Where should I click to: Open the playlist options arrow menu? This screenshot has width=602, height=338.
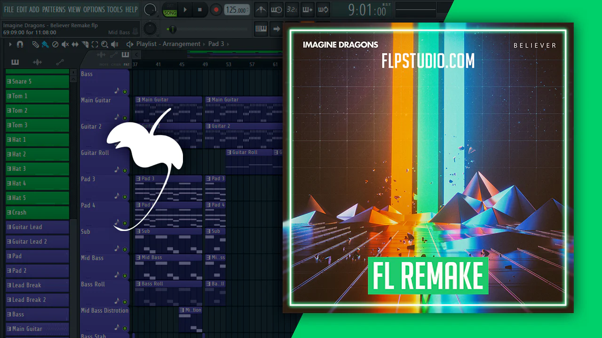(10, 44)
